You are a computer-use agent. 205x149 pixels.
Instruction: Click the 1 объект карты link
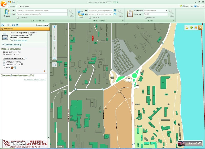(20, 40)
